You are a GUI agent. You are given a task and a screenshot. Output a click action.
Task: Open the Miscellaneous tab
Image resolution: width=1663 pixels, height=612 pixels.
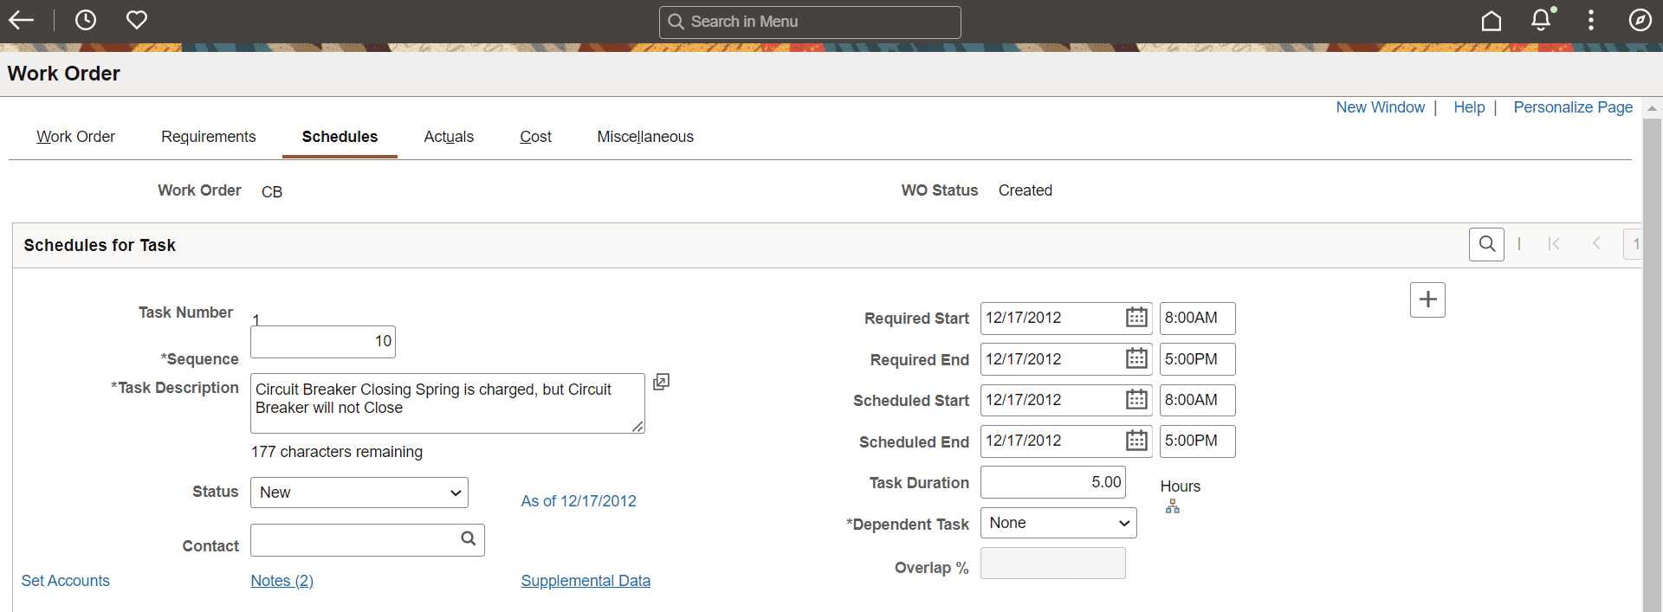(645, 137)
